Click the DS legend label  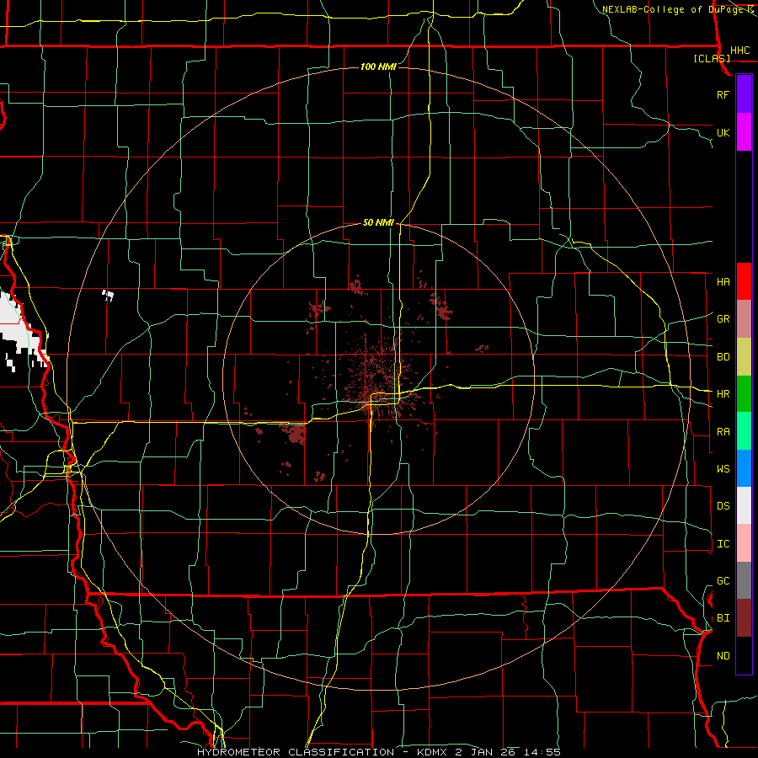point(723,505)
